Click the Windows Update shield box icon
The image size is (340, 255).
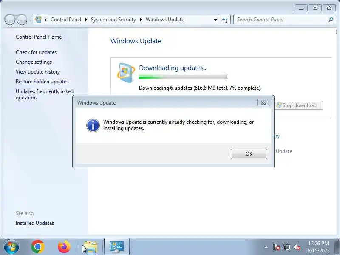tap(126, 73)
